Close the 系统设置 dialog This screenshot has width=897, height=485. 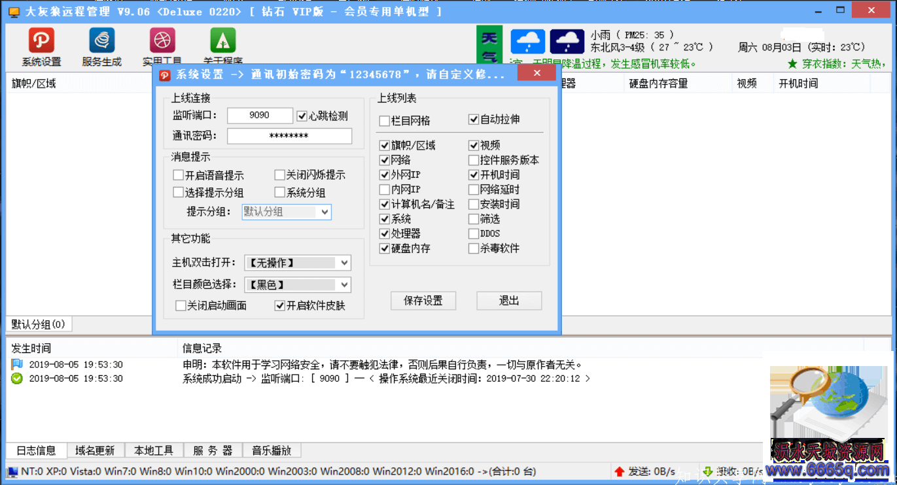click(537, 73)
